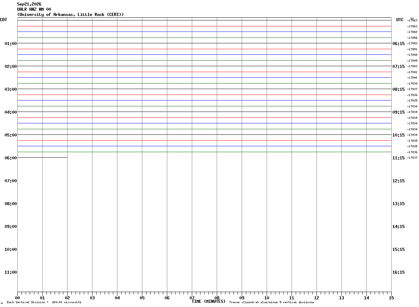Click the 06:00 CDT time label
Image resolution: width=419 pixels, height=307 pixels.
[x=10, y=158]
